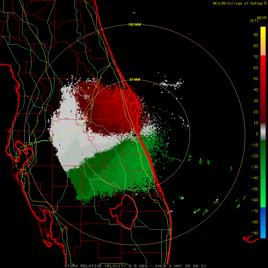Click the 70 value on velocity scale
Screen dimensions: 268x268
point(256,57)
